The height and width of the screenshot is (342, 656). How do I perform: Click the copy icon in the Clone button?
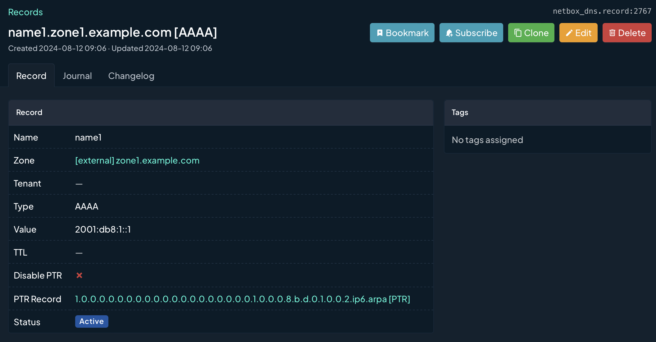click(518, 33)
